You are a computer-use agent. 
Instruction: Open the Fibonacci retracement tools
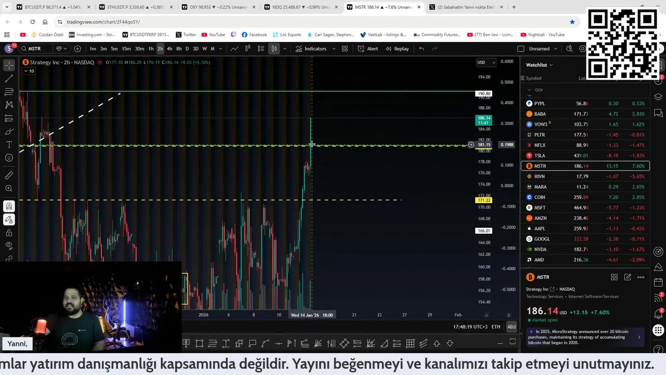coord(9,92)
